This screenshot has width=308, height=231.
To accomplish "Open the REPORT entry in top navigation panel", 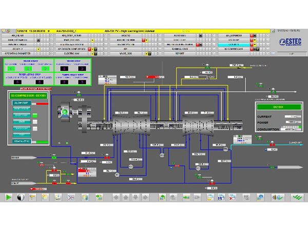I will point(180,53).
